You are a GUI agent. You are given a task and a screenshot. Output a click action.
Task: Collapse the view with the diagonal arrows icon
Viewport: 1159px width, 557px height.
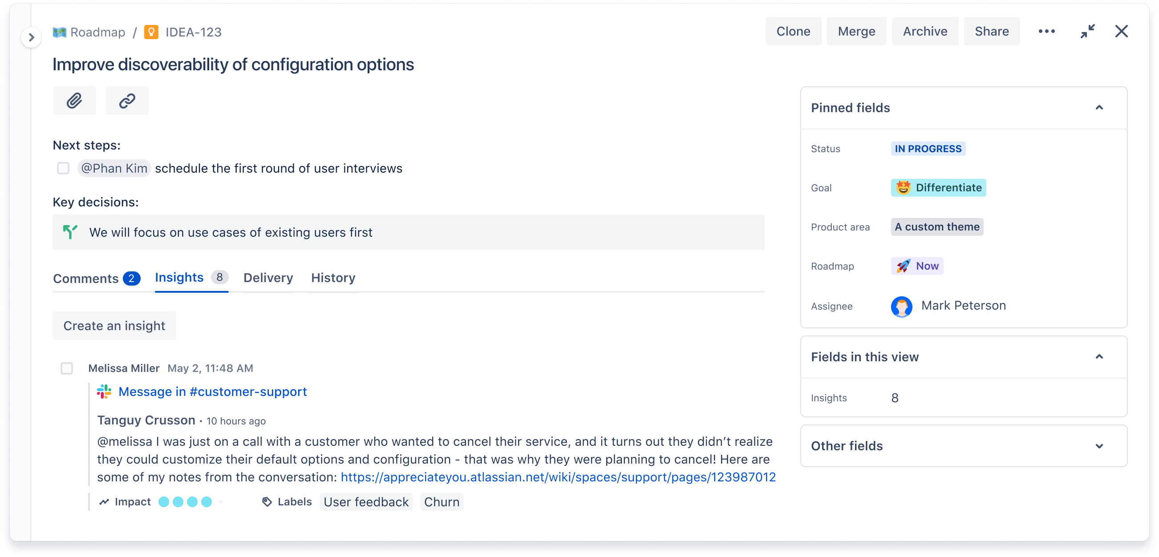click(x=1087, y=31)
